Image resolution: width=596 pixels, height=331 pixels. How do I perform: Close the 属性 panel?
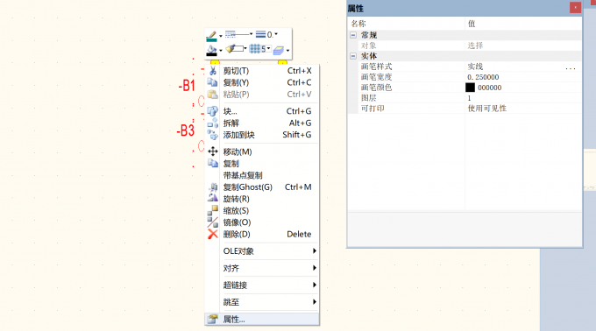pyautogui.click(x=575, y=8)
